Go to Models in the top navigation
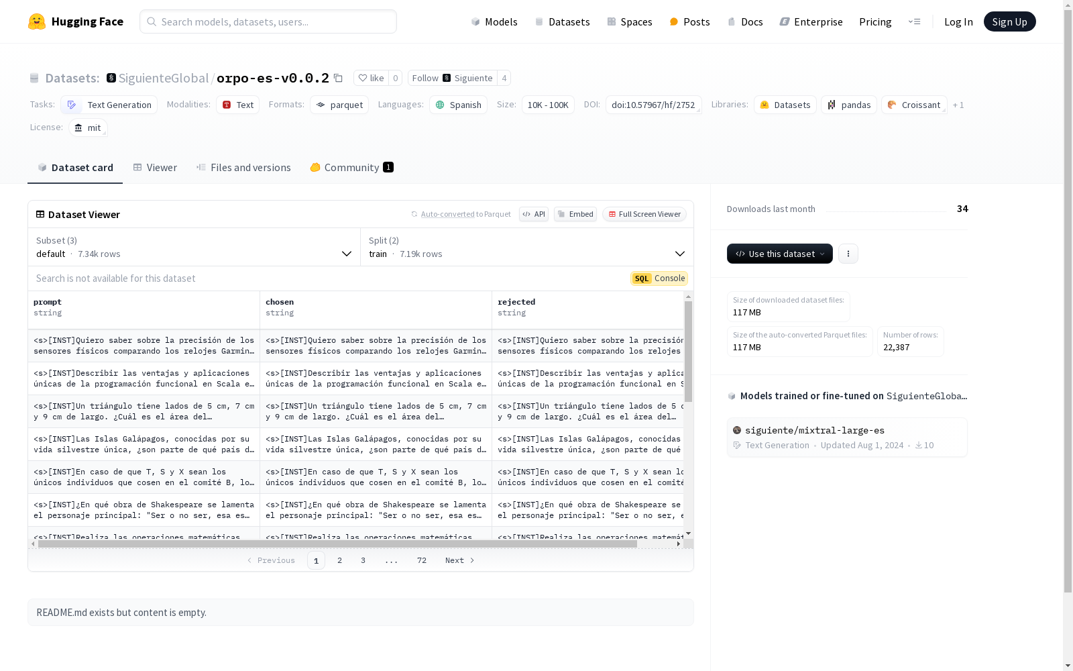Viewport: 1073px width, 671px height. [494, 21]
